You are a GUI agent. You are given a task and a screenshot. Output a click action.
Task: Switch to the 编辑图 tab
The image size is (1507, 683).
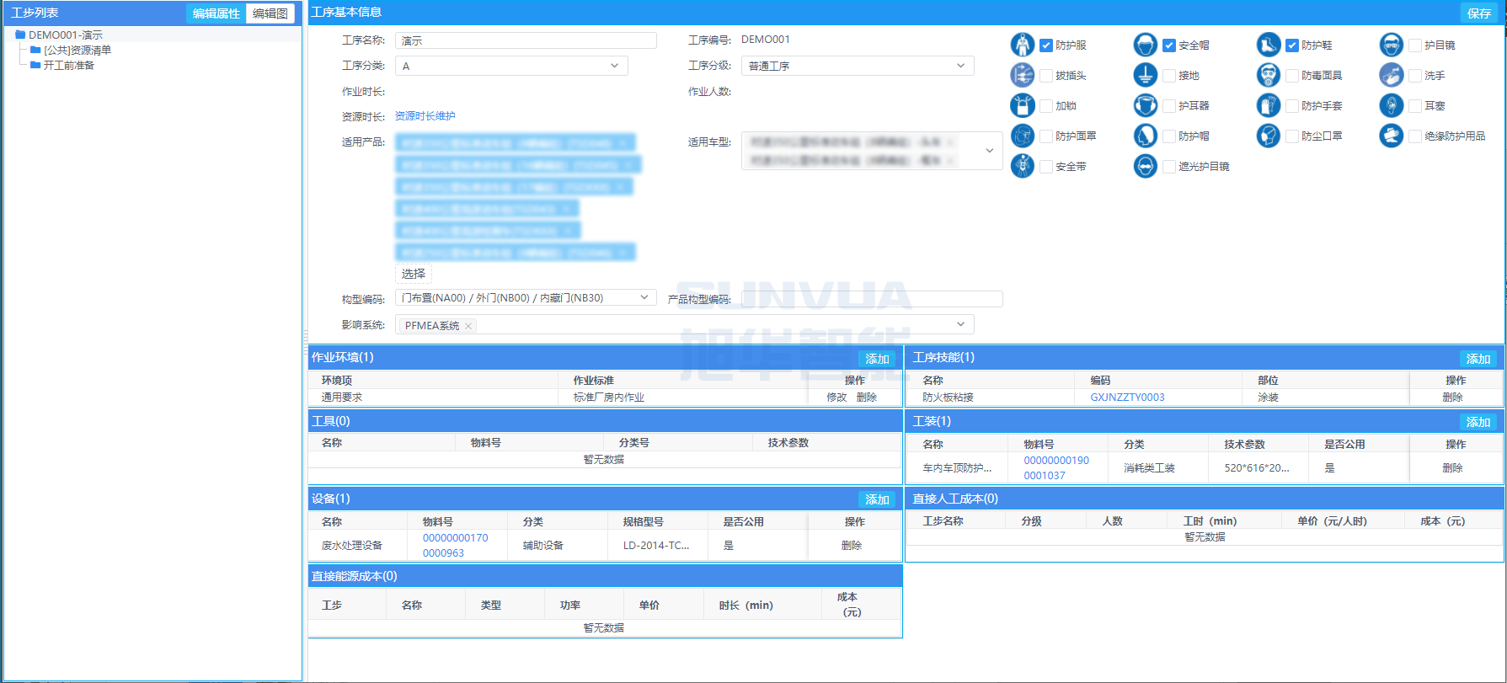(x=270, y=13)
